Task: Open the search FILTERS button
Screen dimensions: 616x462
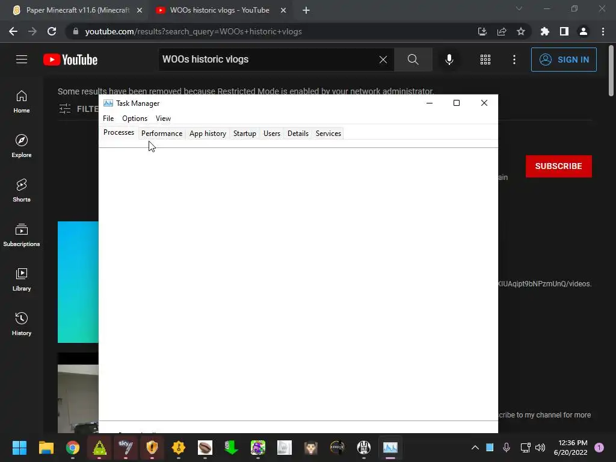Action: coord(78,109)
